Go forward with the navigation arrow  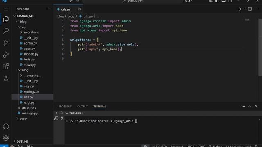point(77,1)
